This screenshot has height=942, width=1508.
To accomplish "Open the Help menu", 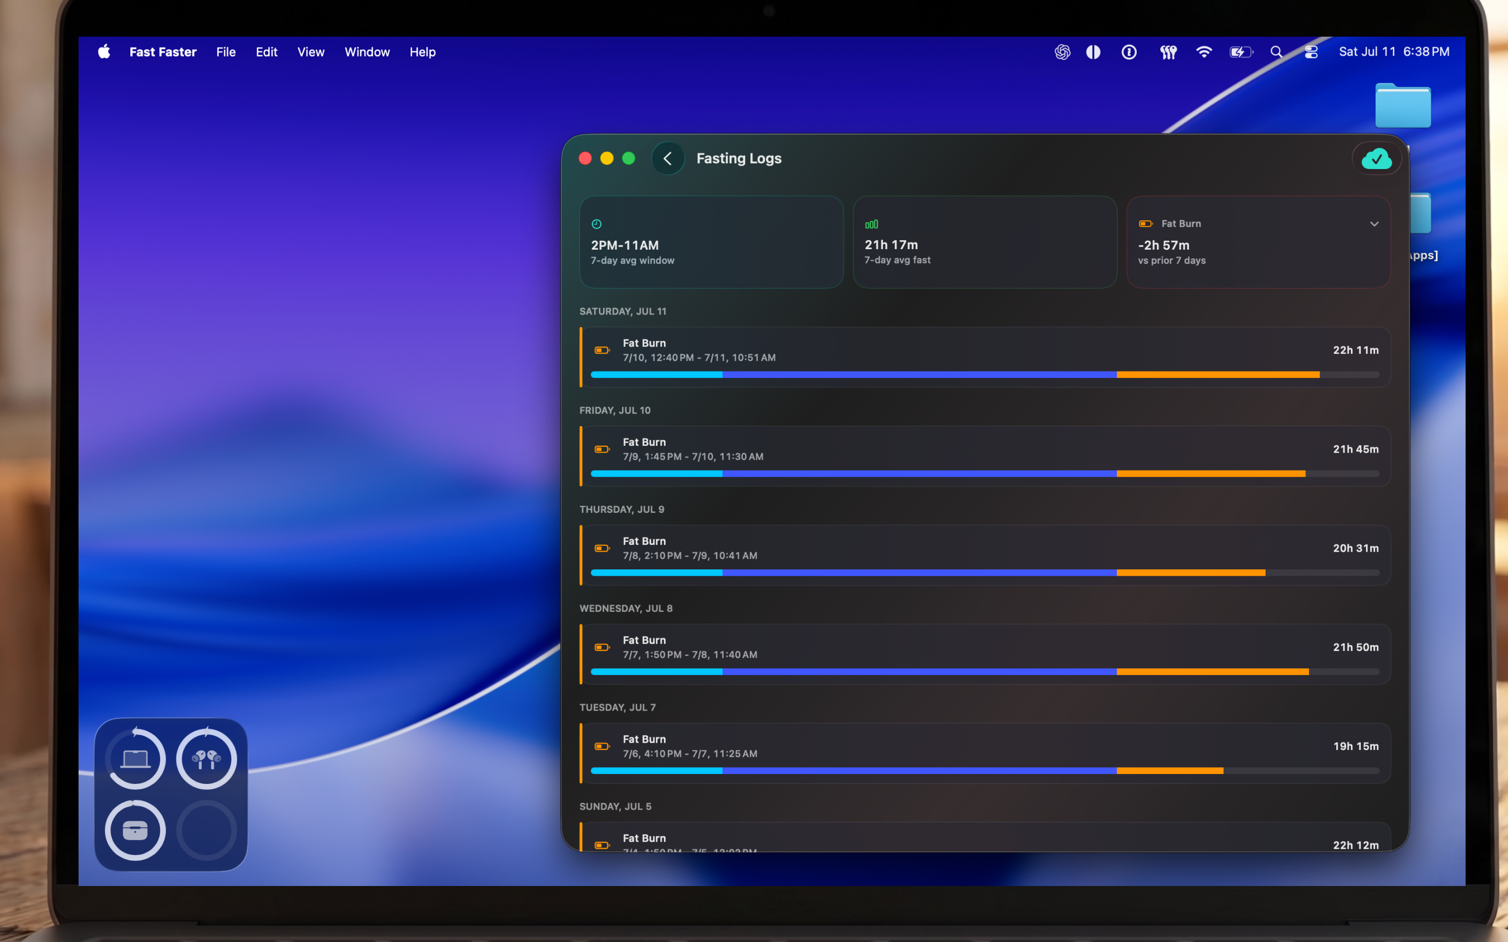I will click(423, 52).
